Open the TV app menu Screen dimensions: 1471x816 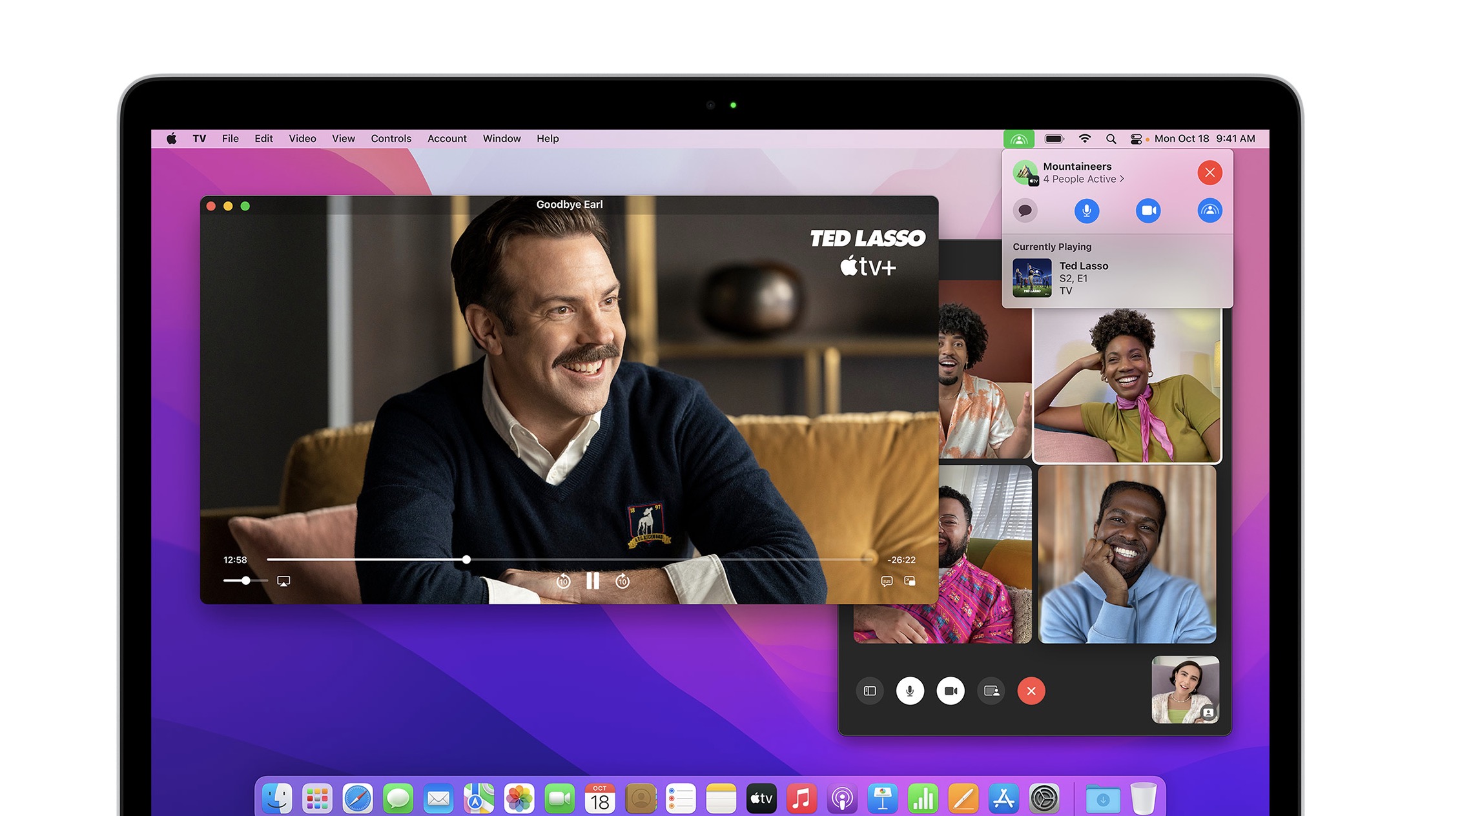click(x=200, y=139)
